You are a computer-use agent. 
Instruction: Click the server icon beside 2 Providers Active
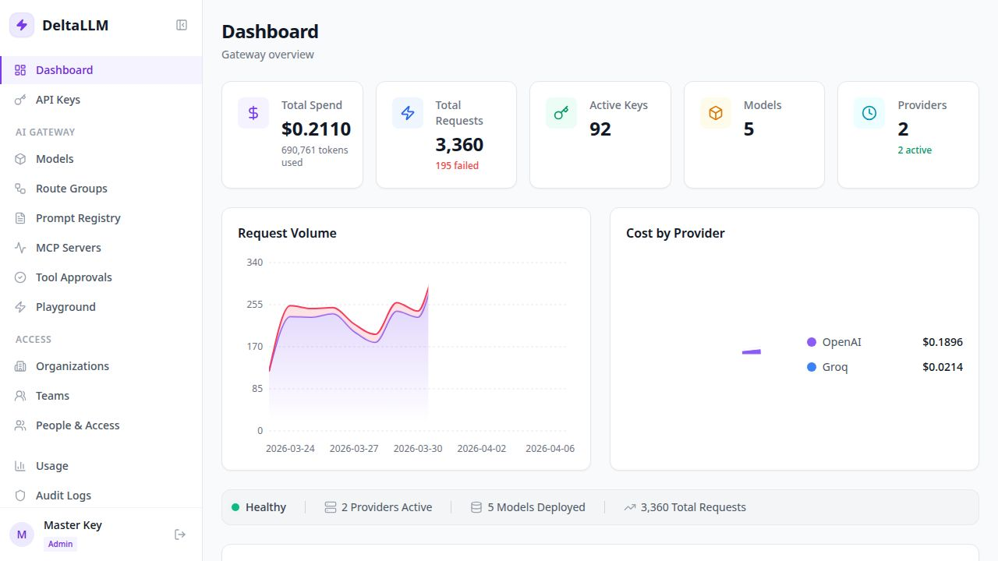click(x=331, y=507)
